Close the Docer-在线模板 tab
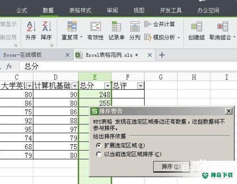 [x=67, y=55]
